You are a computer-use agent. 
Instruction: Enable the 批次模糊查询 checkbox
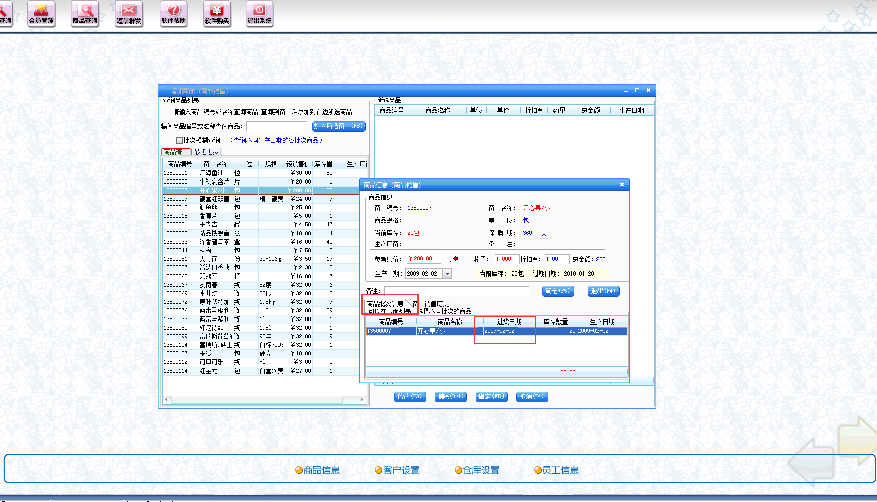pos(179,140)
